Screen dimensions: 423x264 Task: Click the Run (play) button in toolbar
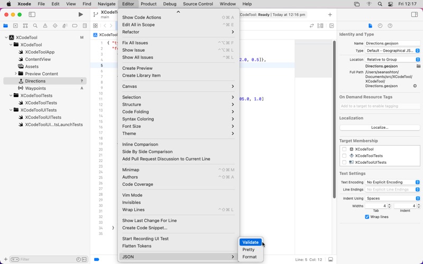[80, 15]
